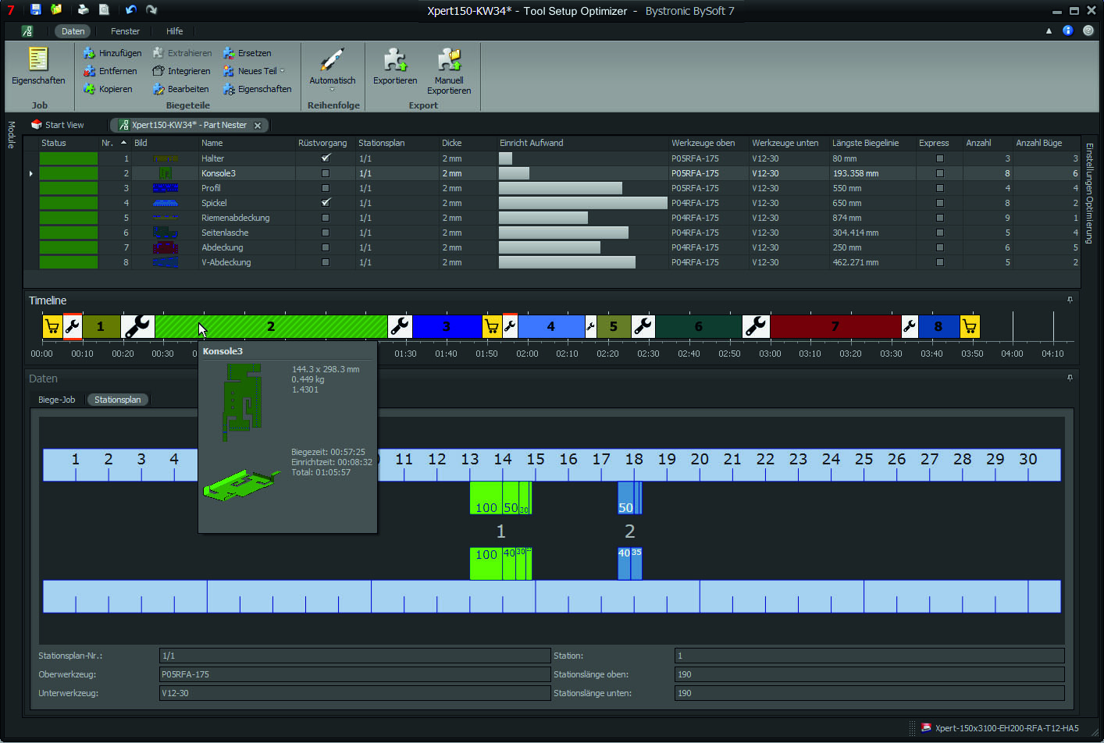Click the Dicke column header
1104x743 pixels.
[x=451, y=143]
